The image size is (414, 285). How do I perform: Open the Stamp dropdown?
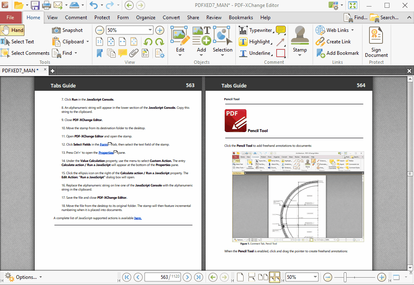(x=300, y=55)
